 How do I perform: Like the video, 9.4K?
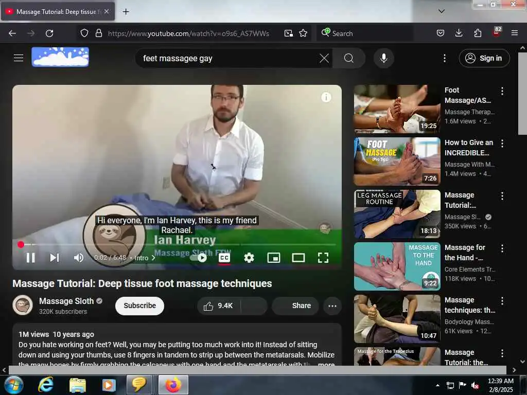218,306
